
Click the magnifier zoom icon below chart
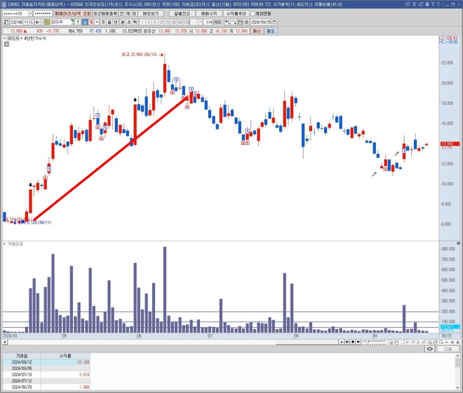pyautogui.click(x=441, y=342)
